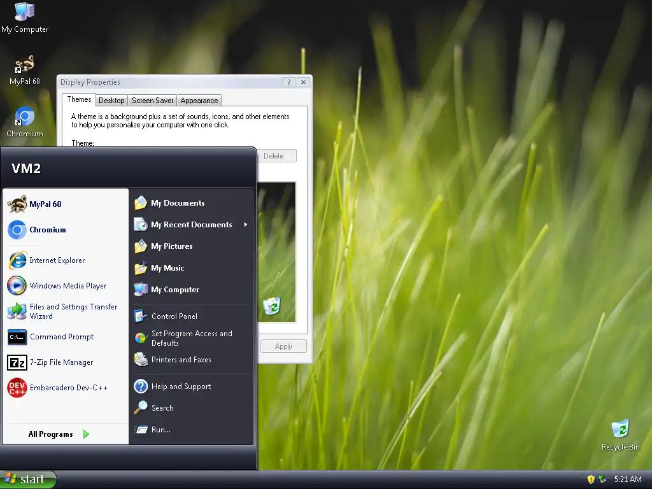Click the Display Properties title bar
The width and height of the screenshot is (652, 489).
171,82
